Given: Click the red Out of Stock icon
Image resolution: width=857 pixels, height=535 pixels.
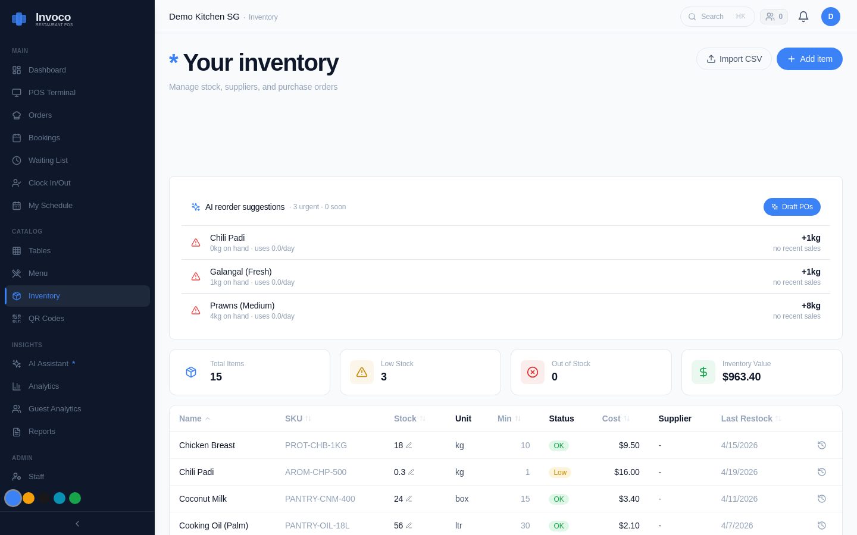Looking at the screenshot, I should click(x=533, y=372).
